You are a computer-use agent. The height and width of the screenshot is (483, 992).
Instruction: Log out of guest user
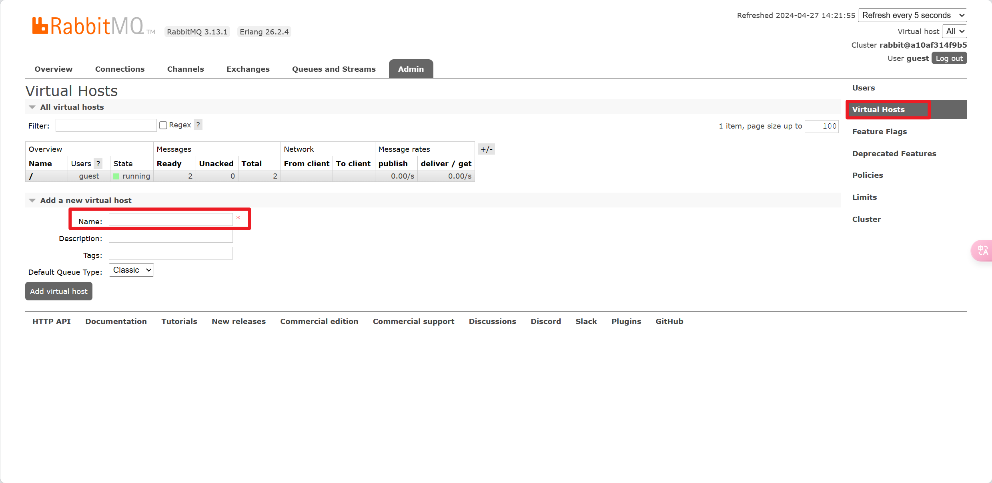tap(949, 58)
